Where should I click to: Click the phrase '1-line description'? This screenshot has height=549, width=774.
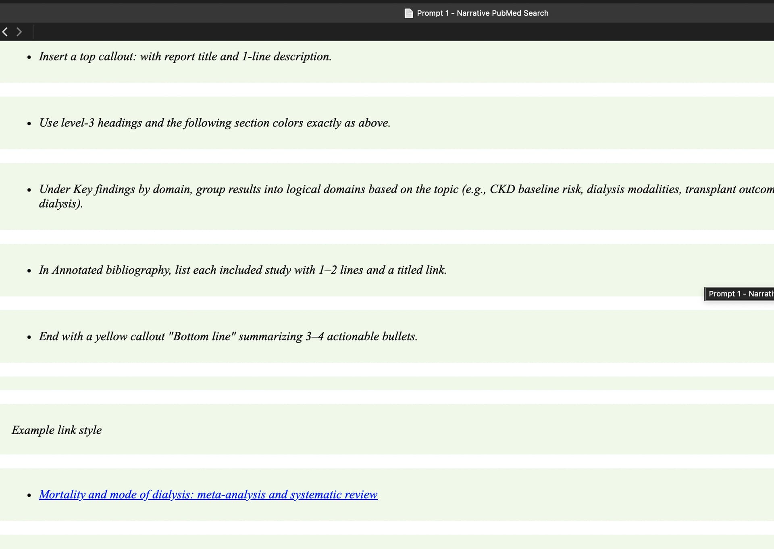point(286,57)
